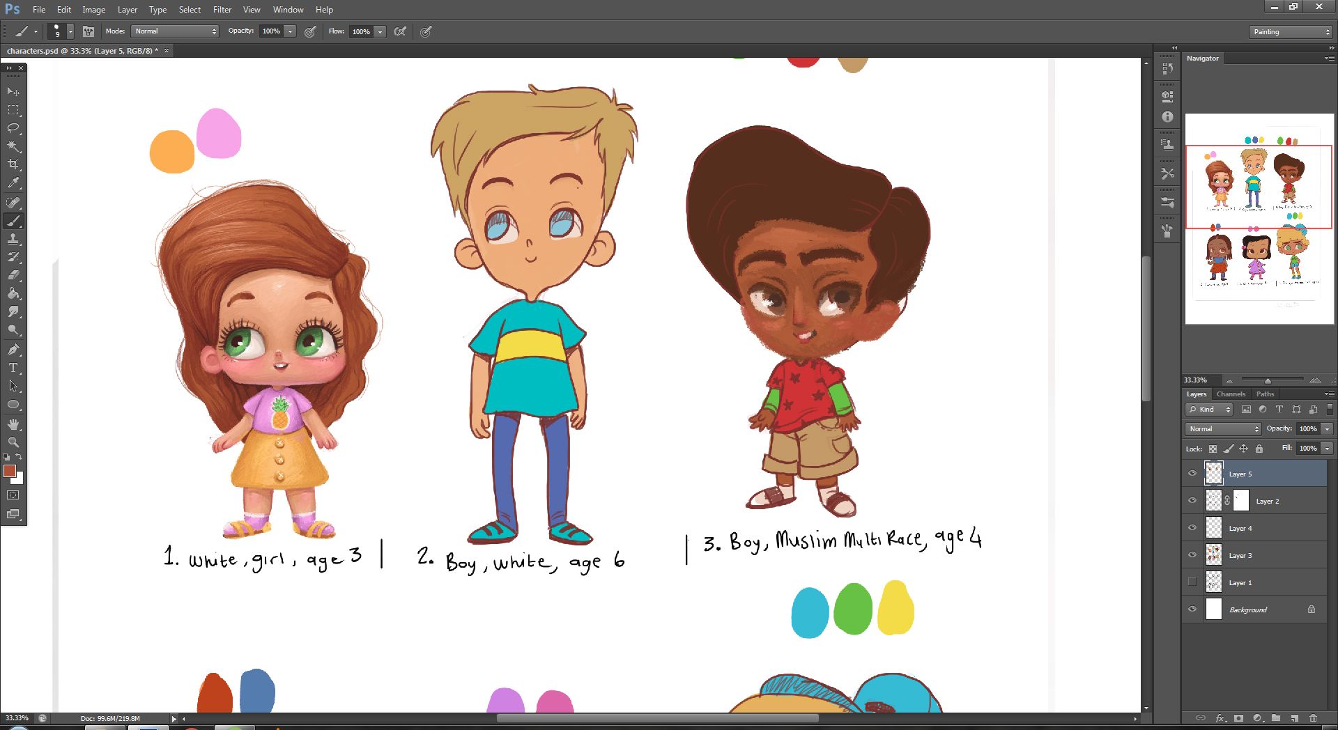Open layer Opacity dropdown arrow
This screenshot has width=1338, height=730.
[x=1328, y=429]
